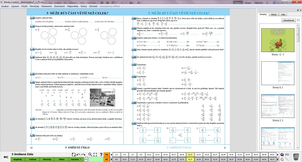This screenshot has width=302, height=162.
Task: Click the MC logo button
Action: click(6, 157)
